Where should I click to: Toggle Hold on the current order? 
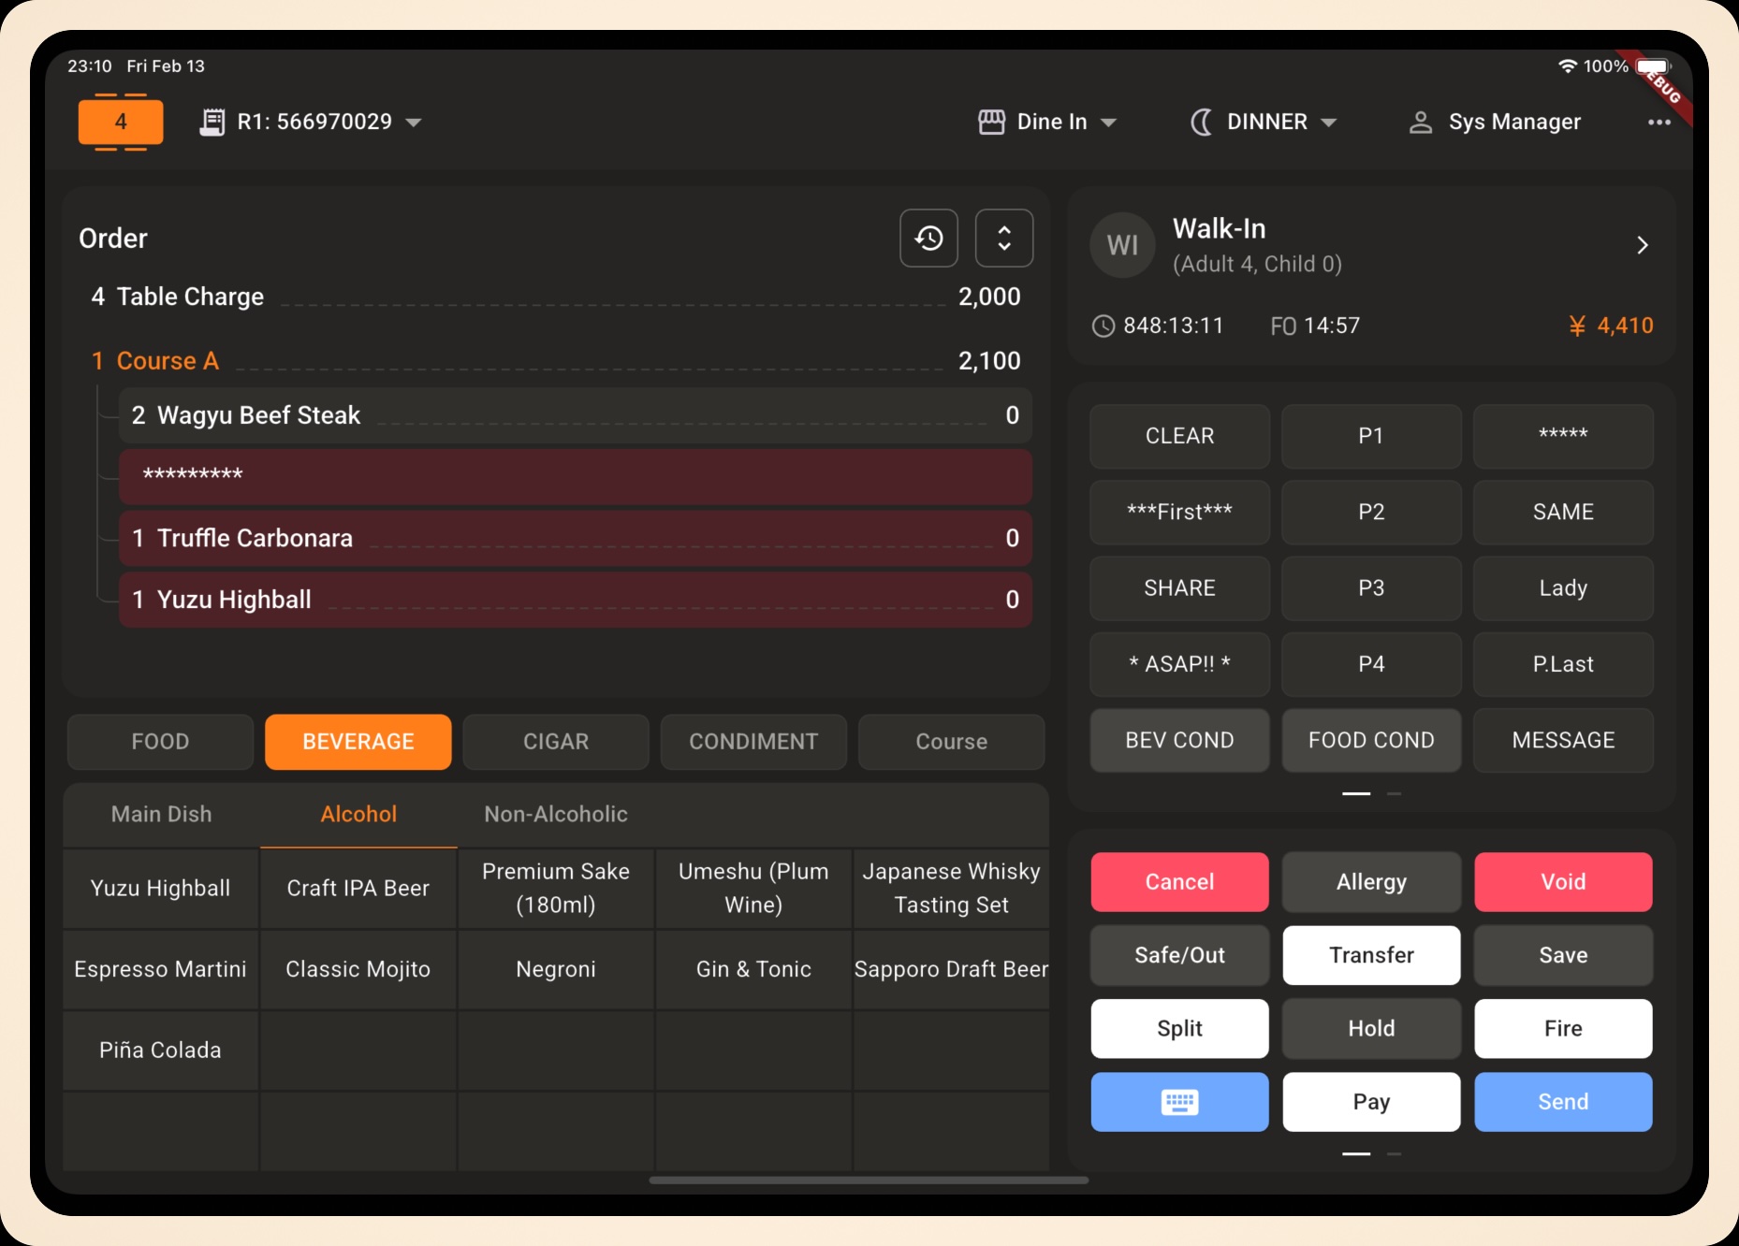(x=1370, y=1028)
